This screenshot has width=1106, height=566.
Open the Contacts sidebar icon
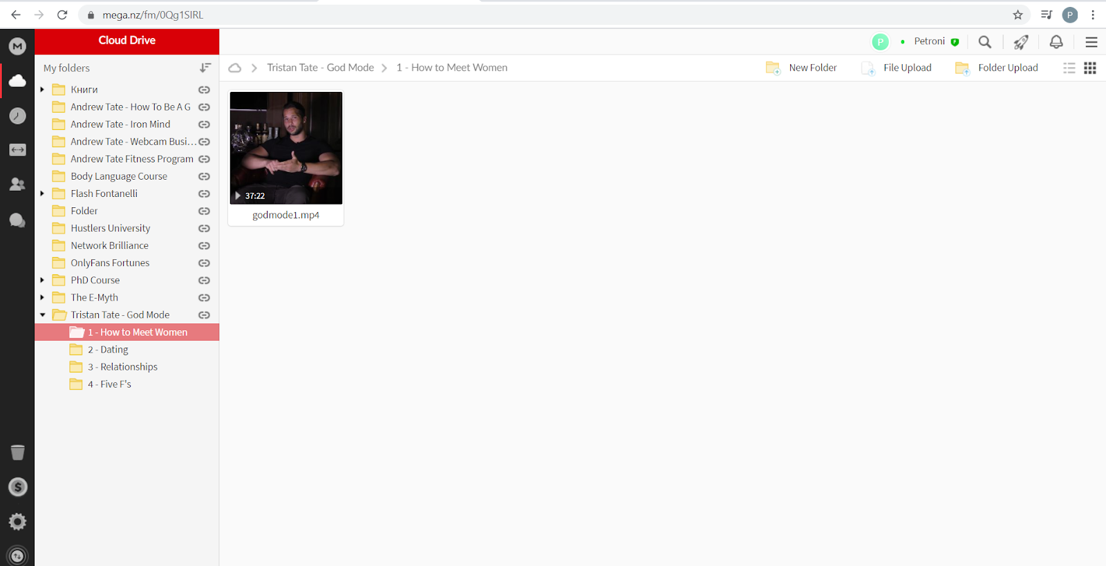pyautogui.click(x=17, y=185)
